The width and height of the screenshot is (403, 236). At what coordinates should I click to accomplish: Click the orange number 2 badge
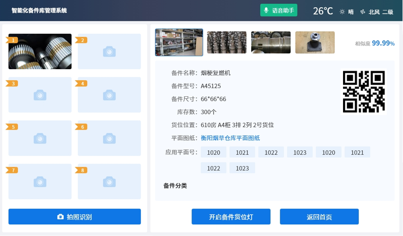point(81,40)
